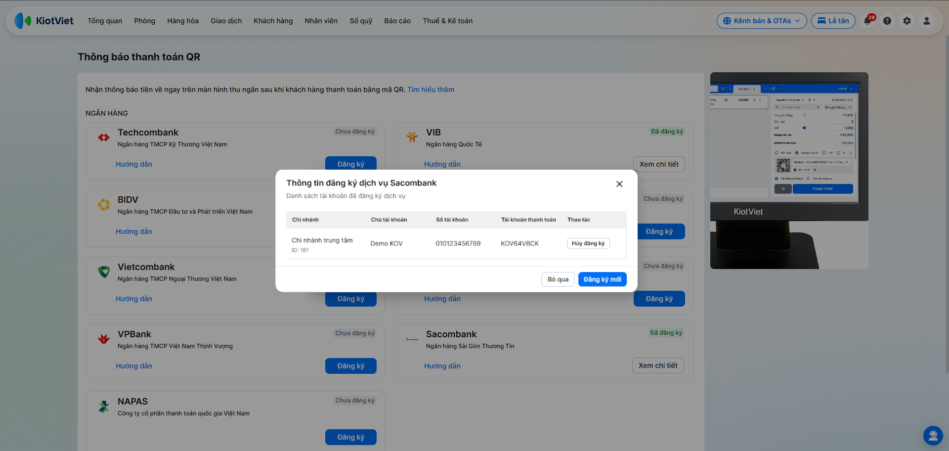Screen dimensions: 949x451
Task: Open the chat support bubble icon
Action: [x=933, y=436]
